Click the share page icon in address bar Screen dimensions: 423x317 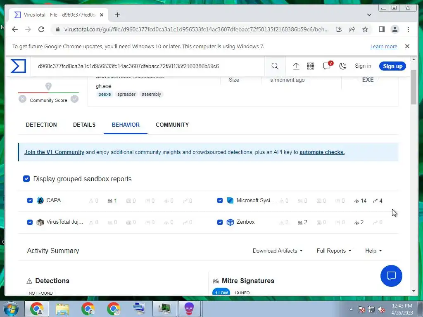[352, 29]
